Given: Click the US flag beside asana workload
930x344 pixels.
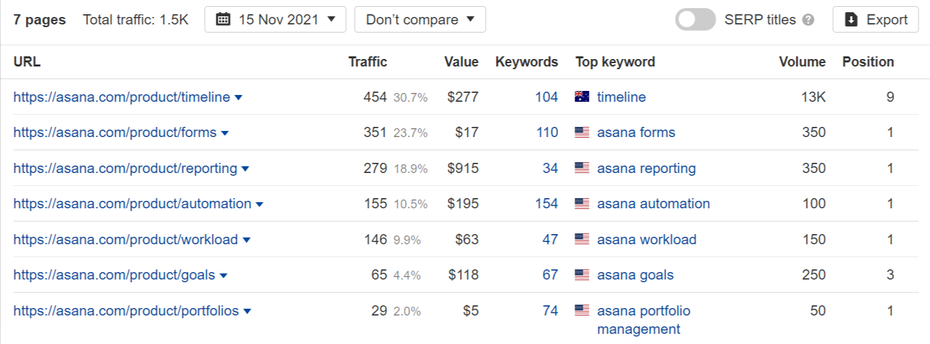Looking at the screenshot, I should 581,240.
